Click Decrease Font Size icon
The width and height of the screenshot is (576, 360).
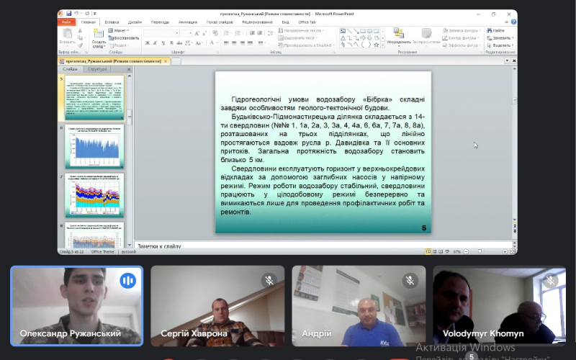(204, 33)
